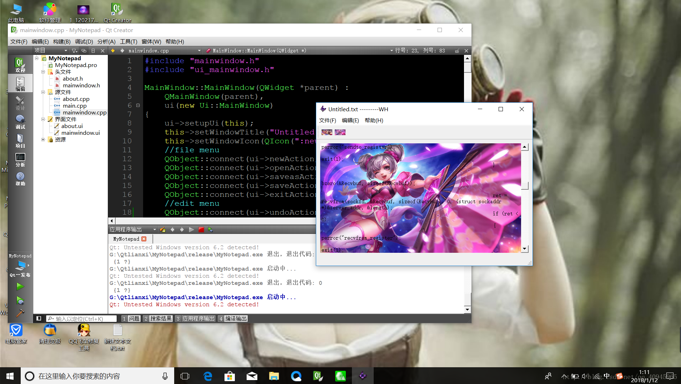Image resolution: width=681 pixels, height=384 pixels.
Task: Click the code editor horizontal scroll left arrow
Action: coord(112,221)
